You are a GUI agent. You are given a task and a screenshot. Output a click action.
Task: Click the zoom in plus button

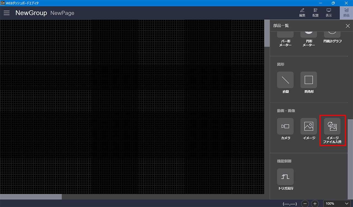(315, 204)
